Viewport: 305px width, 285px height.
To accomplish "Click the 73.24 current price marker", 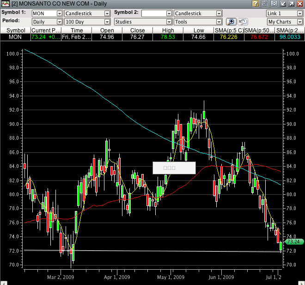I will [293, 242].
